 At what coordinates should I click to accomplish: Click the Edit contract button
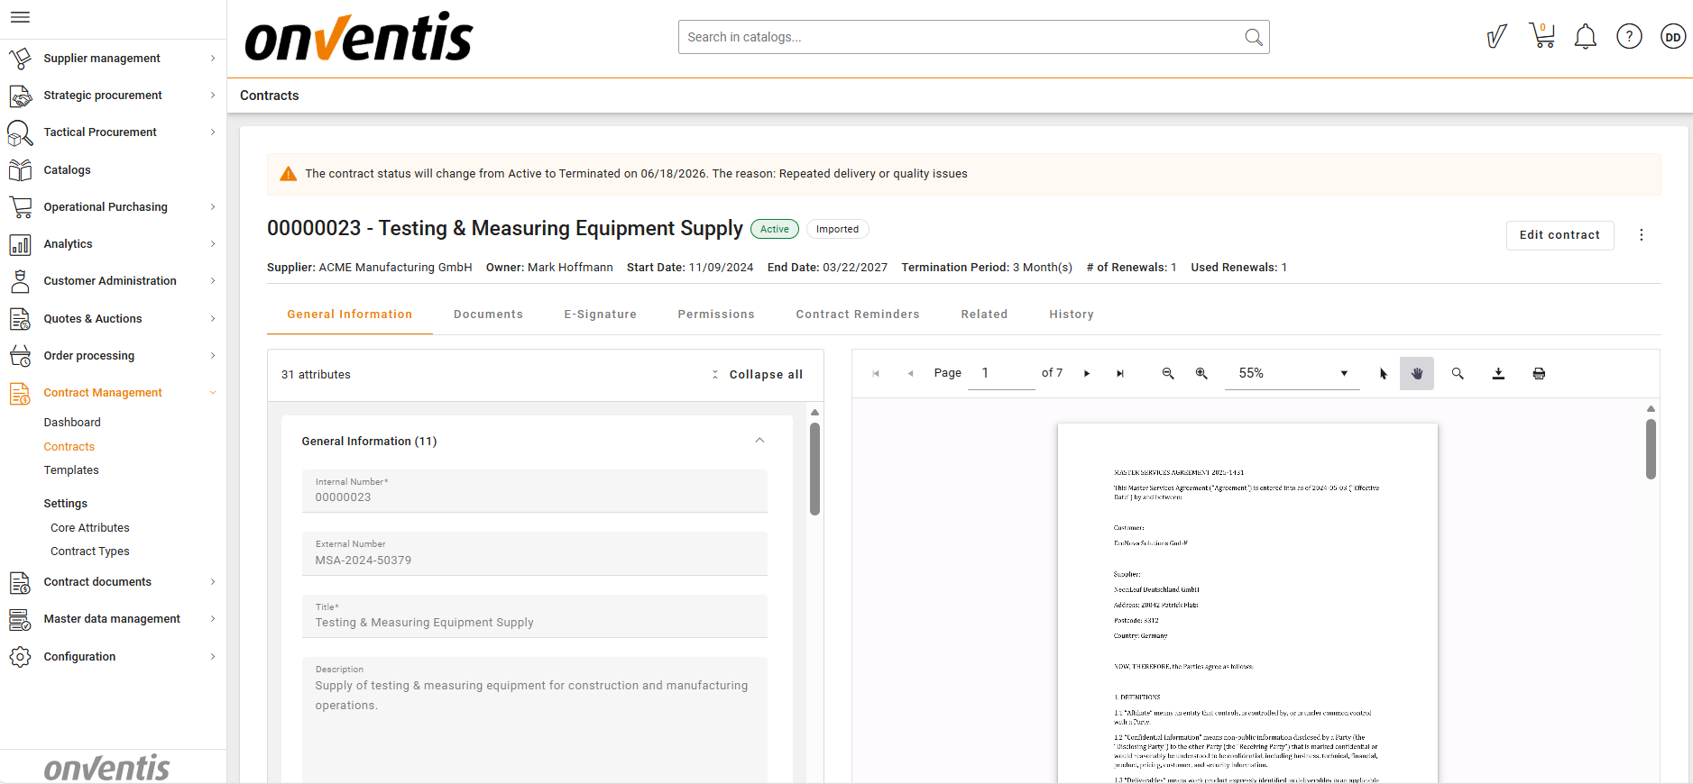click(x=1560, y=235)
